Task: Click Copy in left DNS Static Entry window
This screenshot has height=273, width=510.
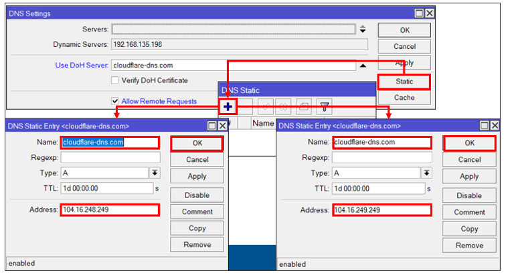Action: click(197, 228)
